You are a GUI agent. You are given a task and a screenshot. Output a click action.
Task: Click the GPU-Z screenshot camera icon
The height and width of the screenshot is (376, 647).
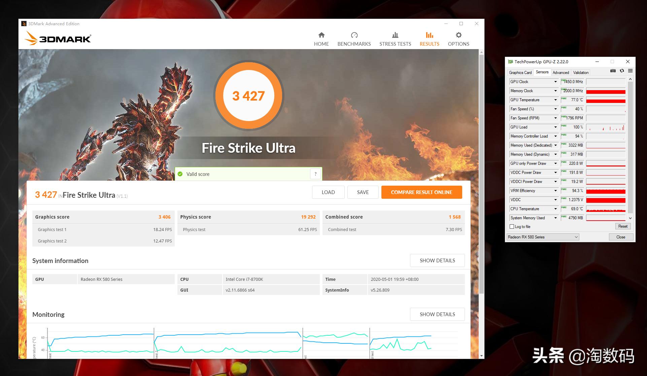click(613, 71)
